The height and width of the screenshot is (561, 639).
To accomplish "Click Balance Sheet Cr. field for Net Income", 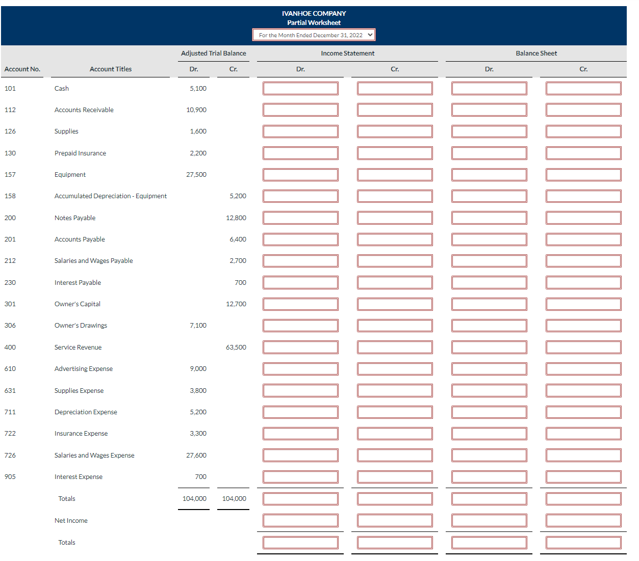I will pyautogui.click(x=583, y=520).
